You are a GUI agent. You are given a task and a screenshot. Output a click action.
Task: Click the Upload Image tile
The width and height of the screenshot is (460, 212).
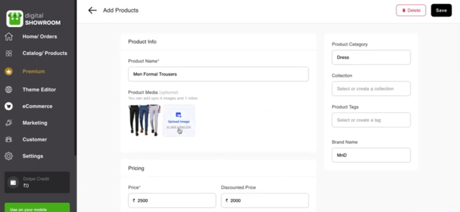click(179, 120)
